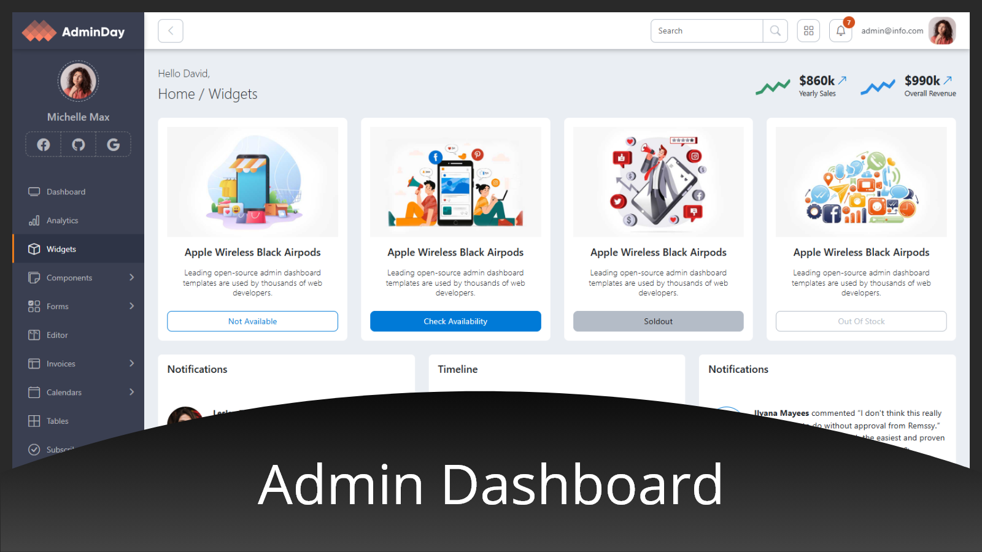Click the search magnifier icon
The image size is (982, 552).
775,31
